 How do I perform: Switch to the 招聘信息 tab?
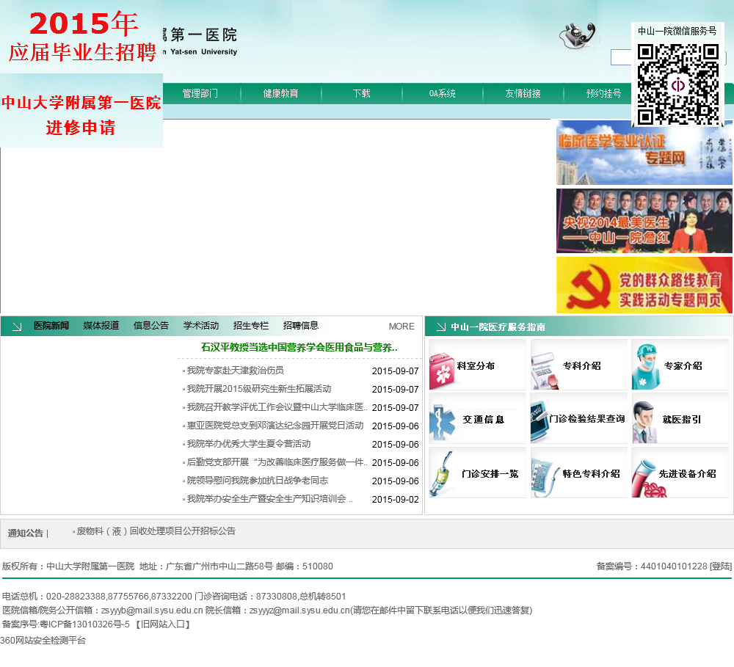(x=301, y=326)
